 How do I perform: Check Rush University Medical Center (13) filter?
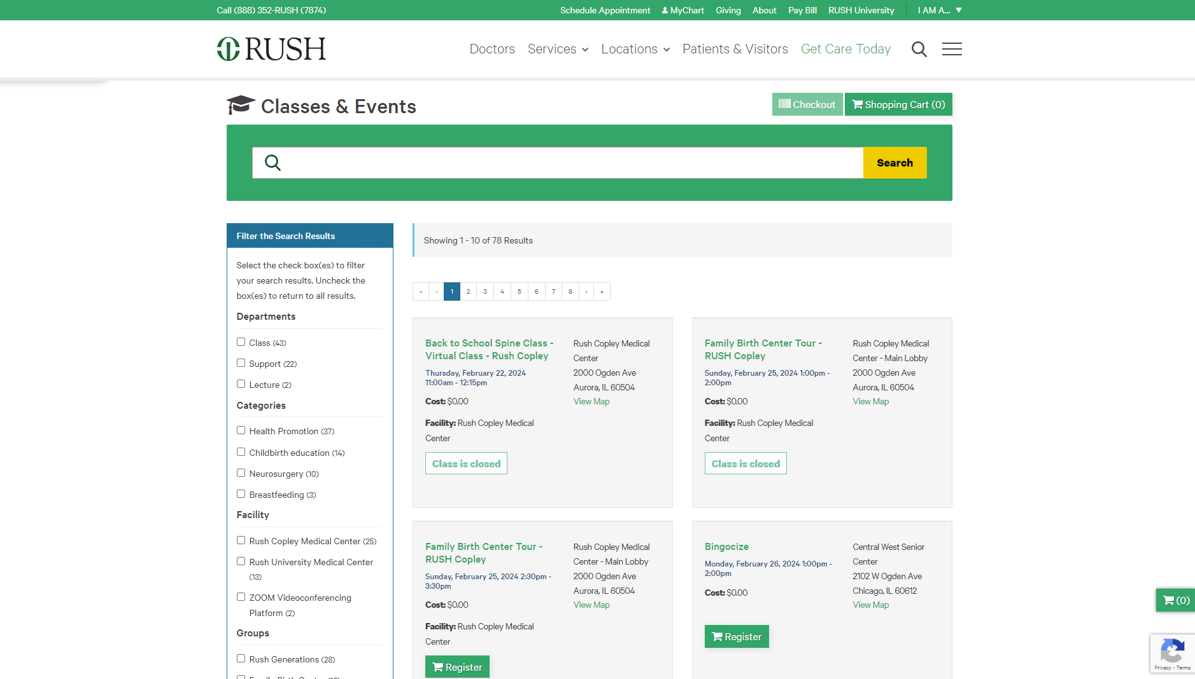pos(241,561)
